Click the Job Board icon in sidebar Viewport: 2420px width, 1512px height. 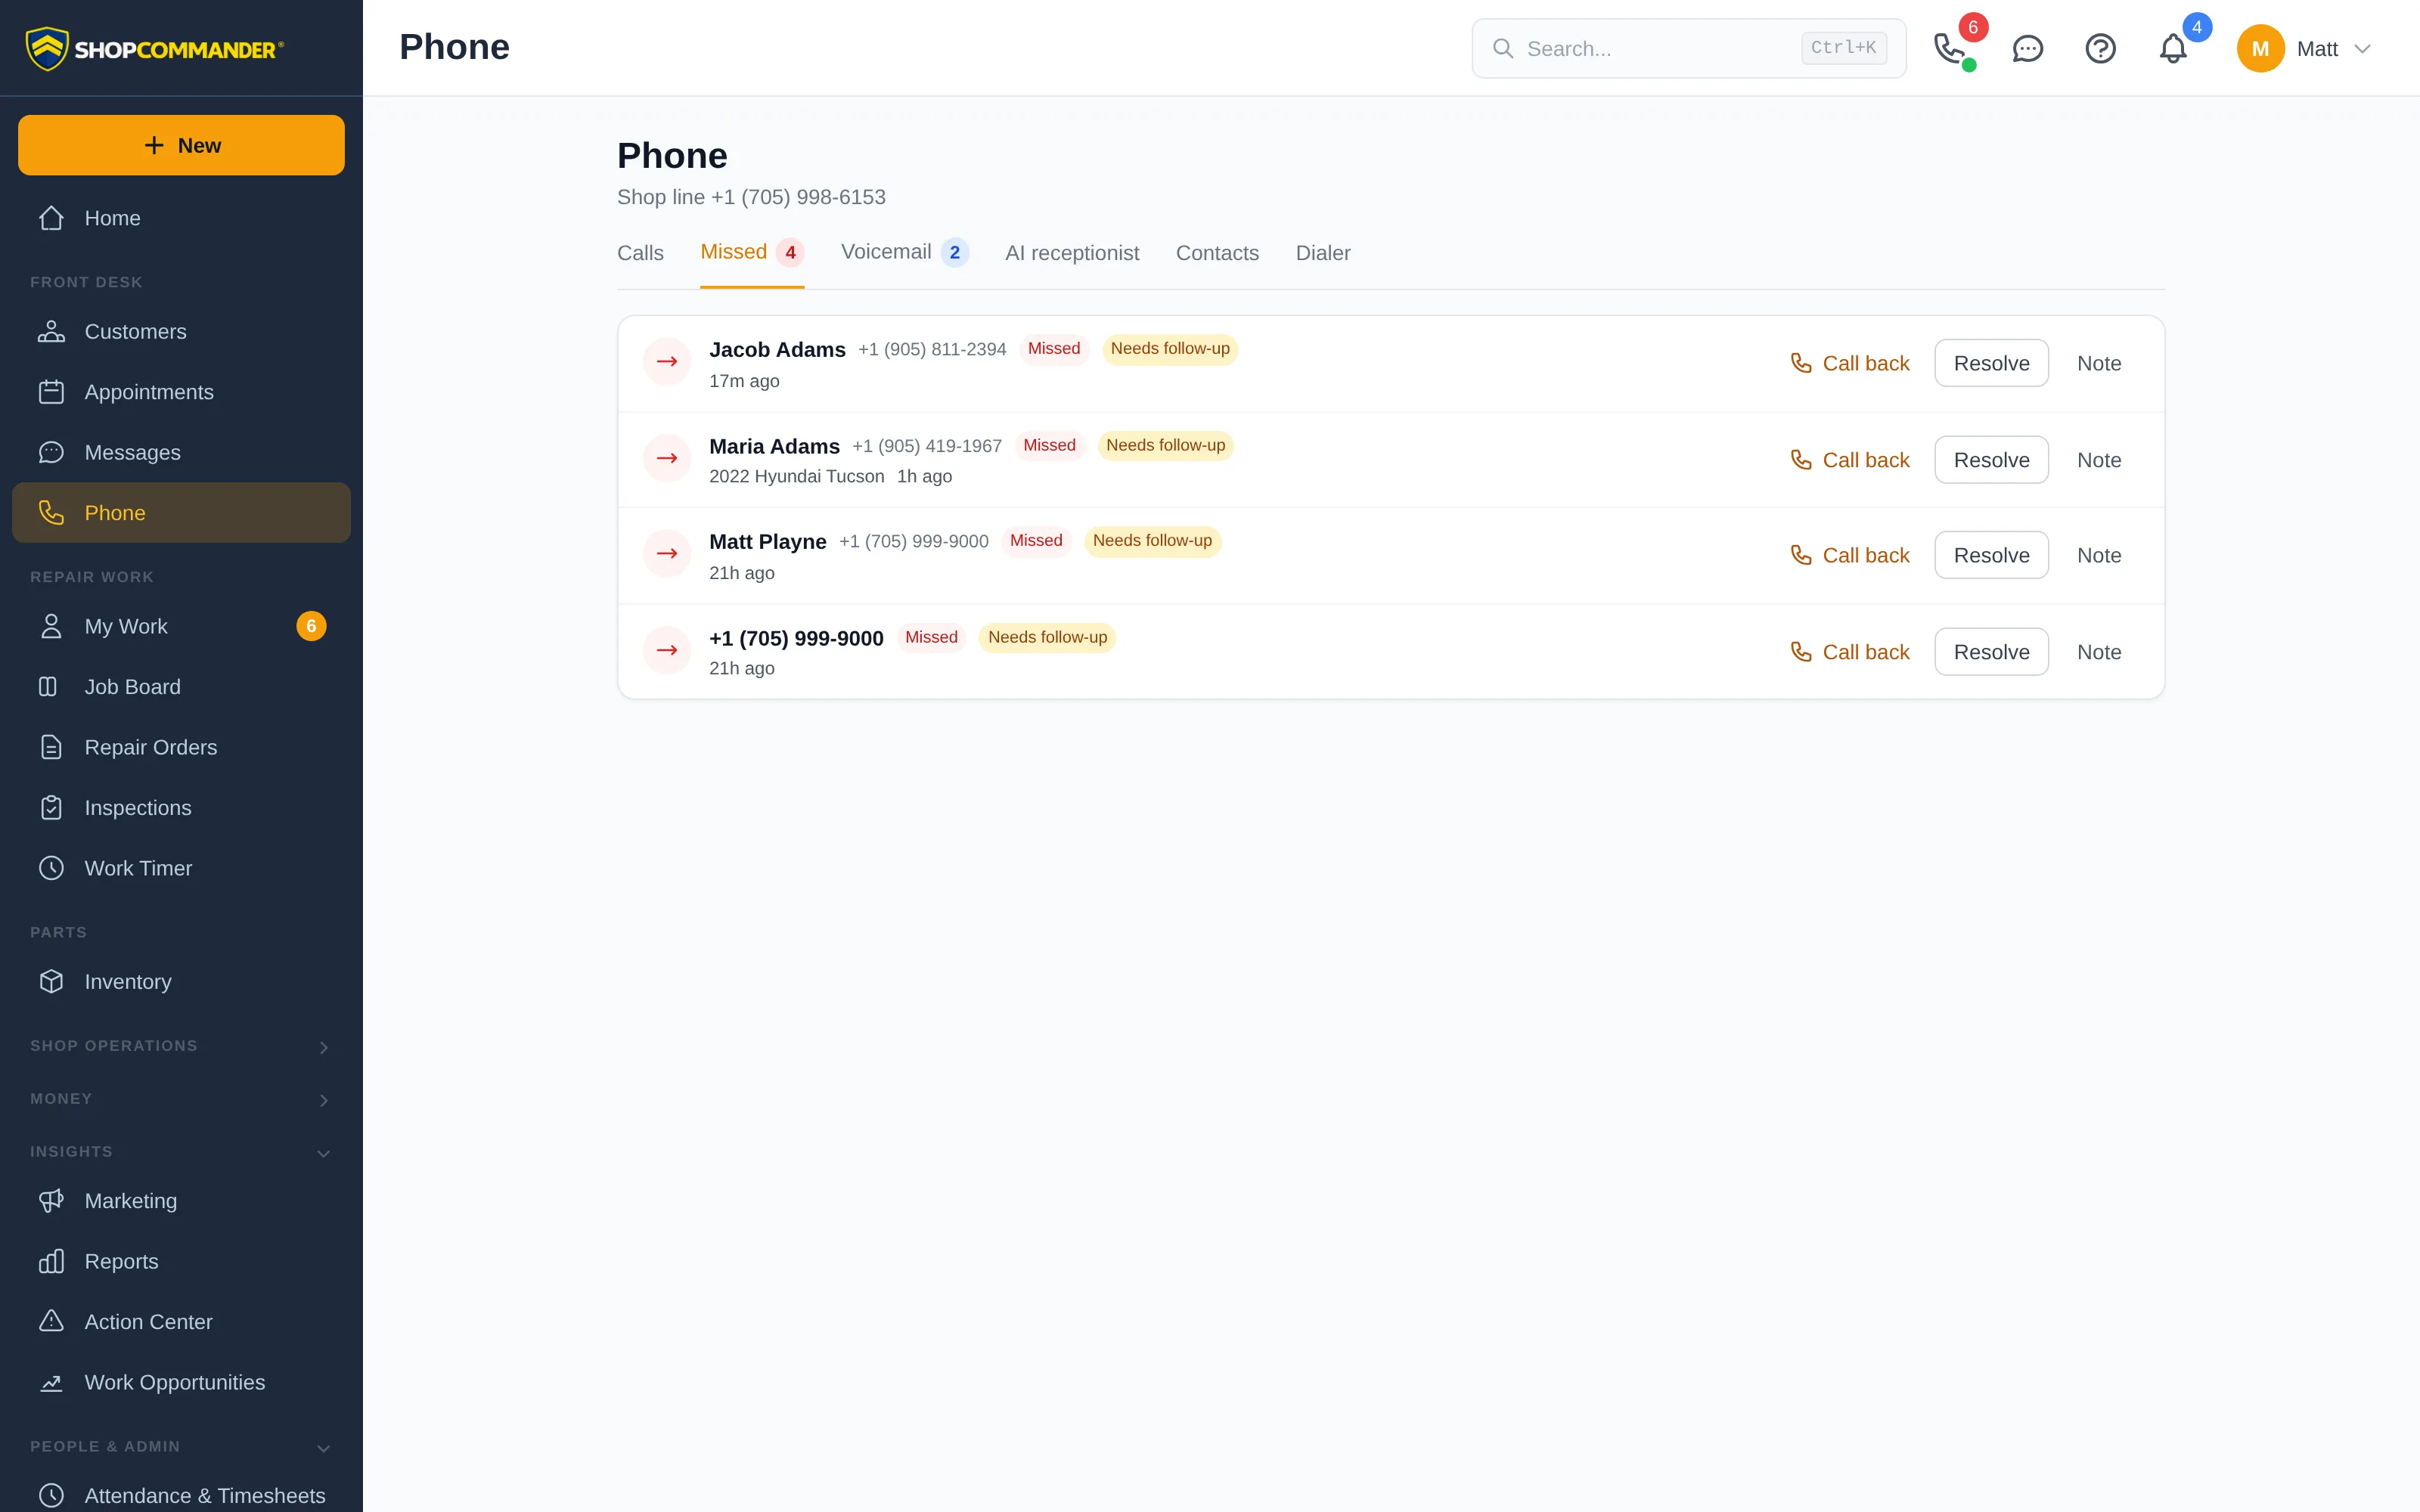pyautogui.click(x=48, y=687)
